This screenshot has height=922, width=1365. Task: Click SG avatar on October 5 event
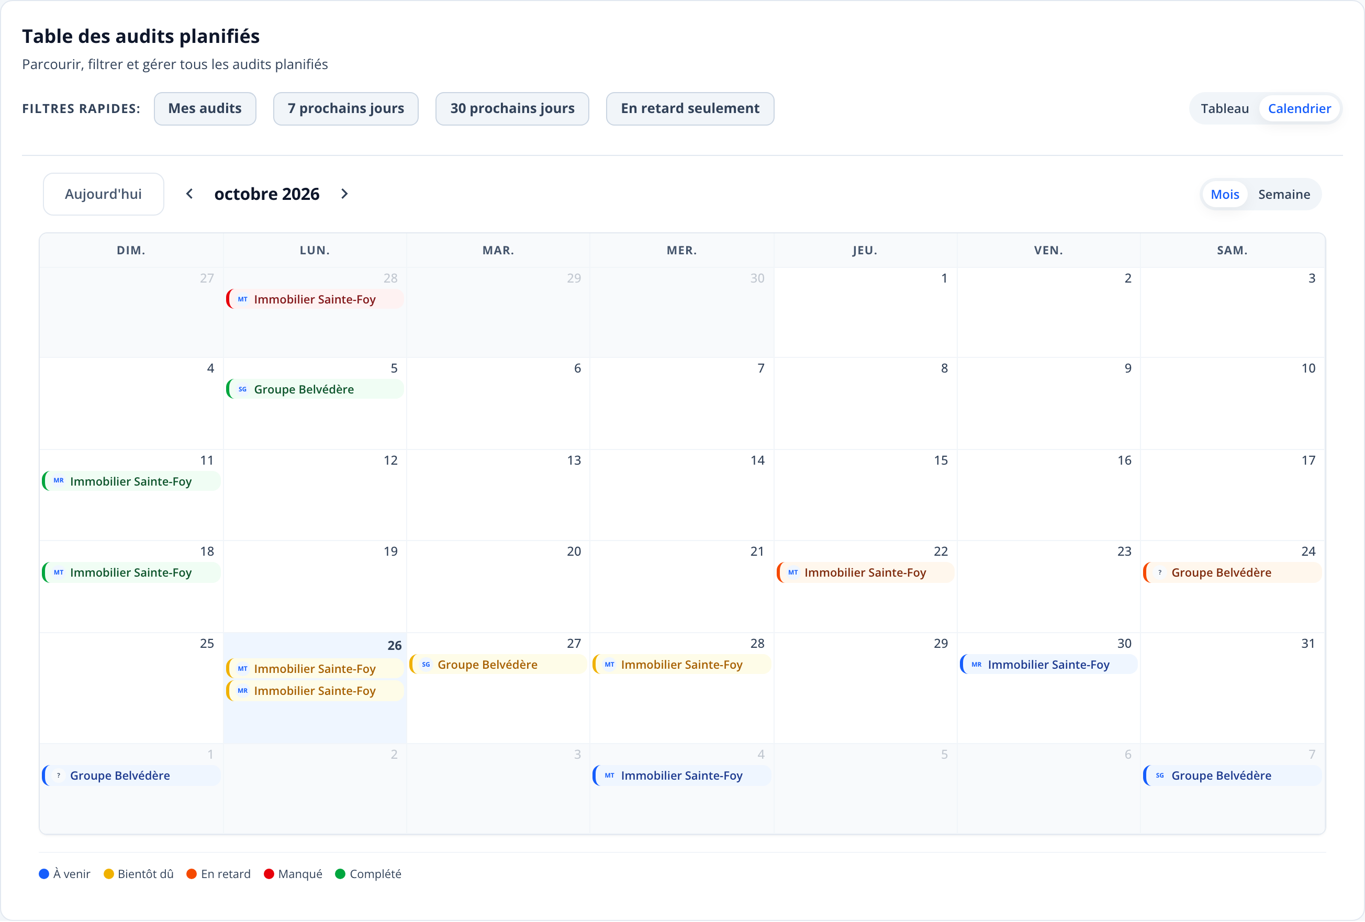point(242,389)
